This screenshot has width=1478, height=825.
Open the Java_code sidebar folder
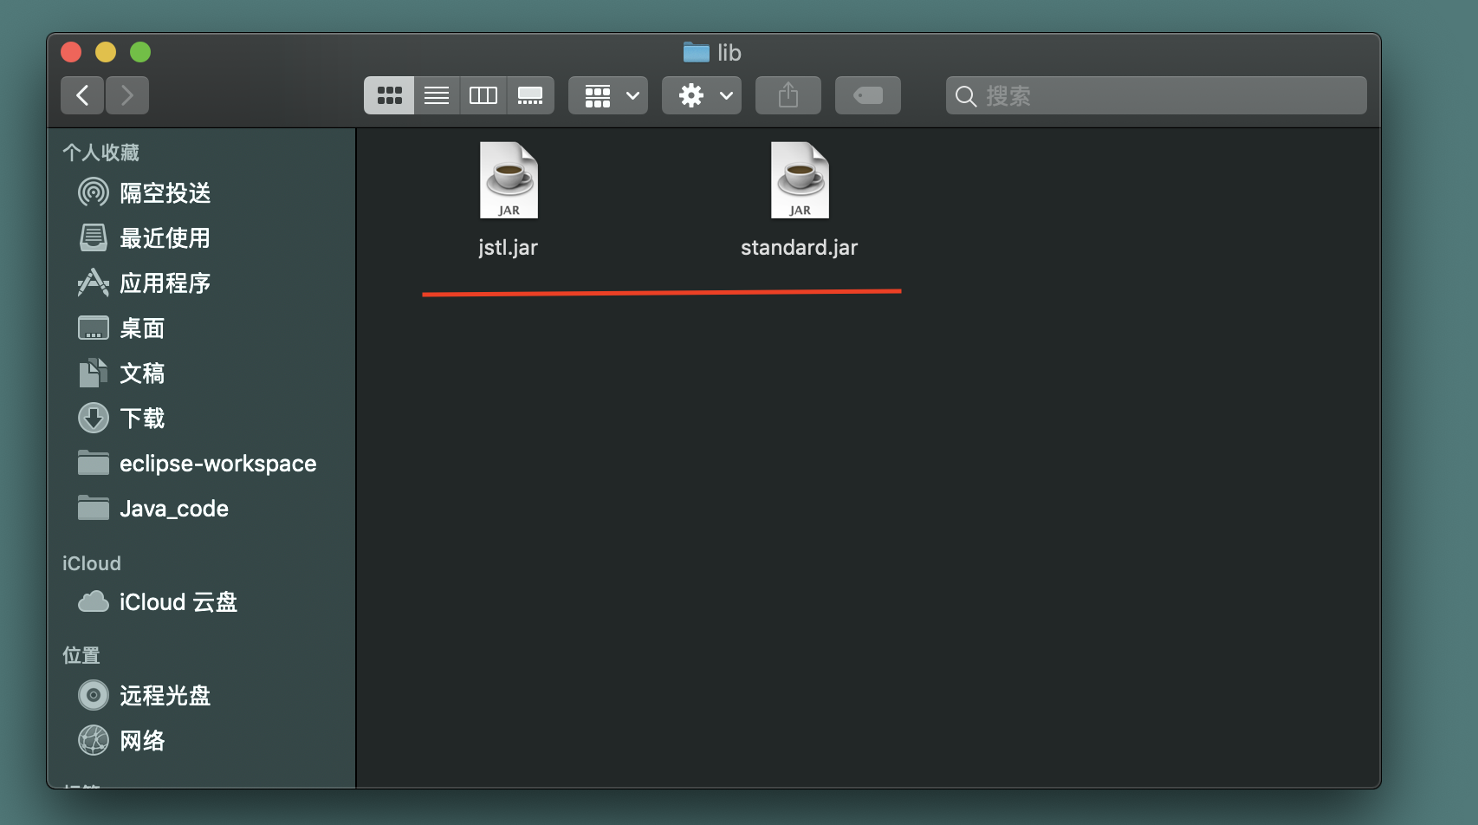pyautogui.click(x=173, y=508)
